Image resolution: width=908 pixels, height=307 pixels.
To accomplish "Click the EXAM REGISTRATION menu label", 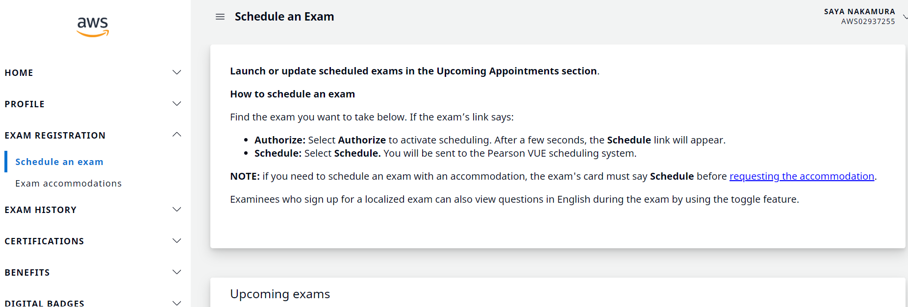I will point(55,136).
